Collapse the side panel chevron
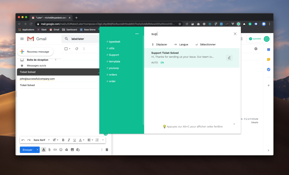 pos(268,150)
